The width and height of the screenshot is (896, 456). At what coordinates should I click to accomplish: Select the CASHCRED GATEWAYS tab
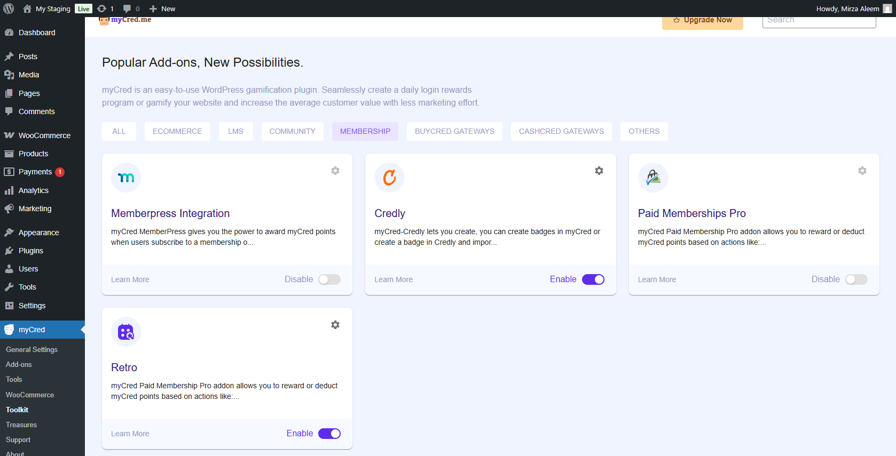[x=561, y=131]
